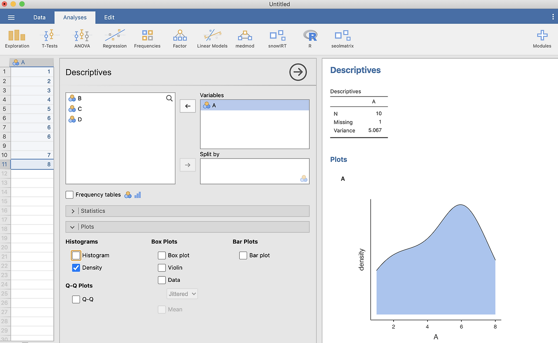This screenshot has height=343, width=558.
Task: Expand the Statistics section
Action: [187, 211]
